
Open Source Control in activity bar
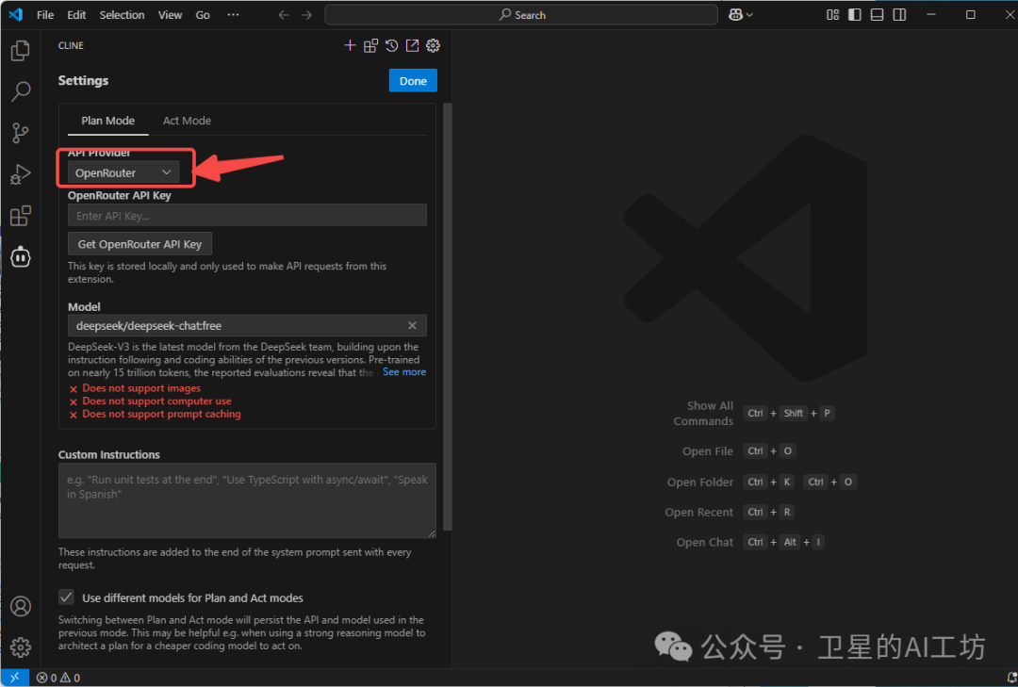pos(20,133)
